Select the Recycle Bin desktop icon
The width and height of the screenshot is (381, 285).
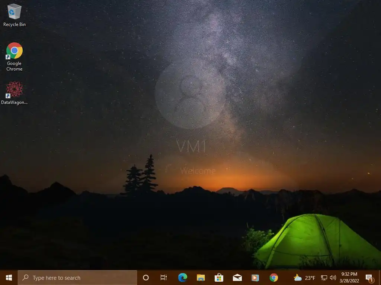tap(15, 15)
